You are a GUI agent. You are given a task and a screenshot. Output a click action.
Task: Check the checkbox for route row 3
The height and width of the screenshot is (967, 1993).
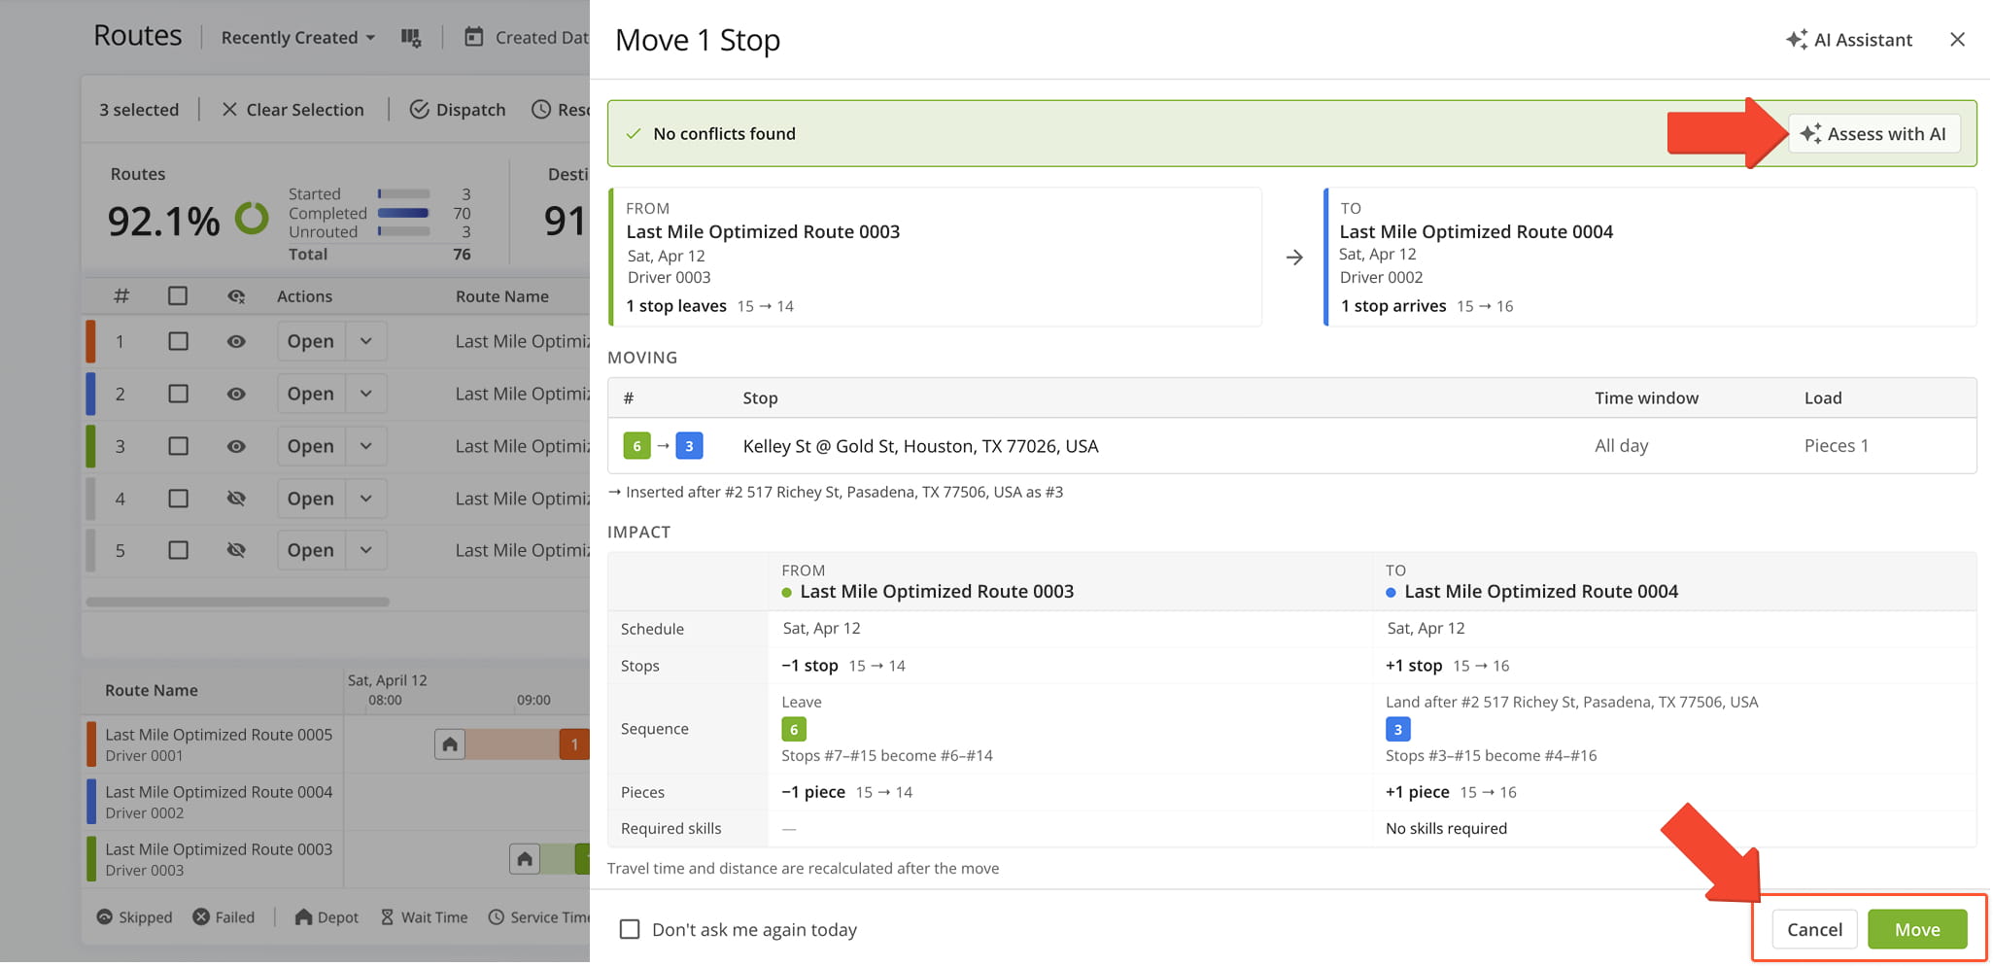[178, 446]
